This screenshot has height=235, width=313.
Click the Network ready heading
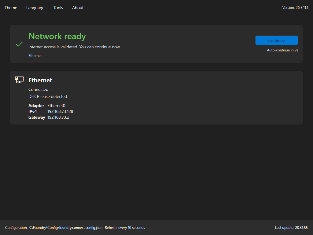point(57,36)
